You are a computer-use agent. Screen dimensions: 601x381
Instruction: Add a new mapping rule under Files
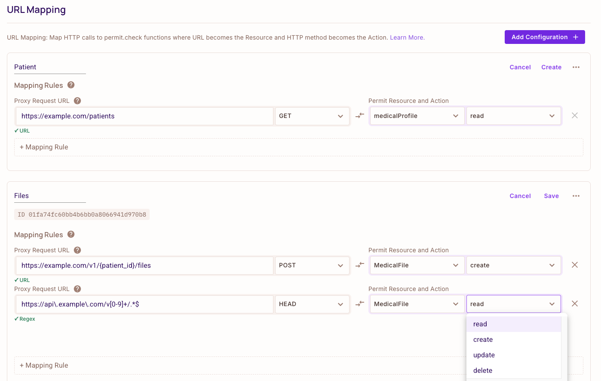(x=44, y=365)
